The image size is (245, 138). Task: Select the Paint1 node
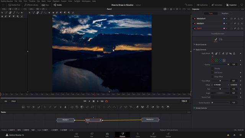coord(93,120)
